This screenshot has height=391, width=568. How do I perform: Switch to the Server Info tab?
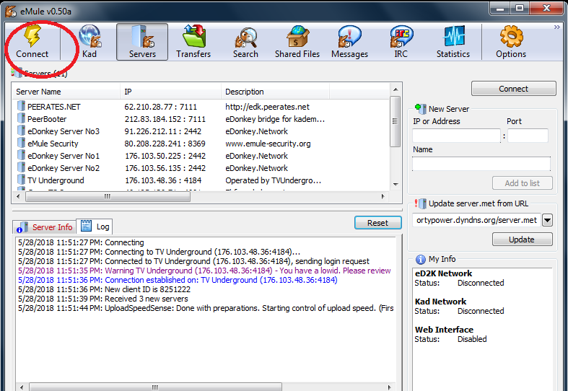[x=45, y=227]
